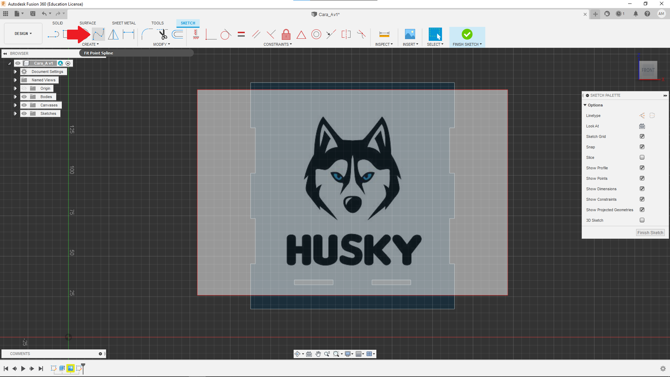Apply the Perpendicular constraint with the L-shaped icon
670x377 pixels.
point(211,34)
